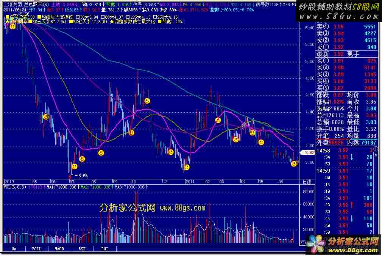Click the smiley signal at the November 2010 peak
Viewport: 382px width, 256px height.
click(147, 101)
